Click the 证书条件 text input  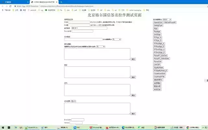92,28
